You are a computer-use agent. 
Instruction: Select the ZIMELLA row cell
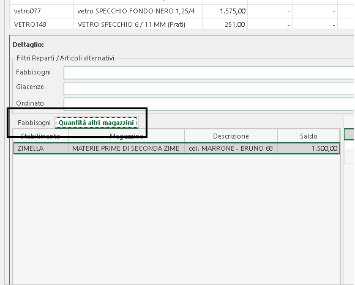point(41,148)
